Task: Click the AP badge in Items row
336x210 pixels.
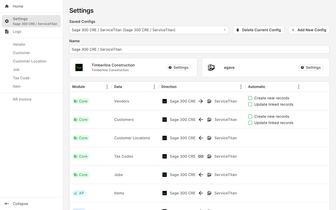Action: (x=79, y=193)
